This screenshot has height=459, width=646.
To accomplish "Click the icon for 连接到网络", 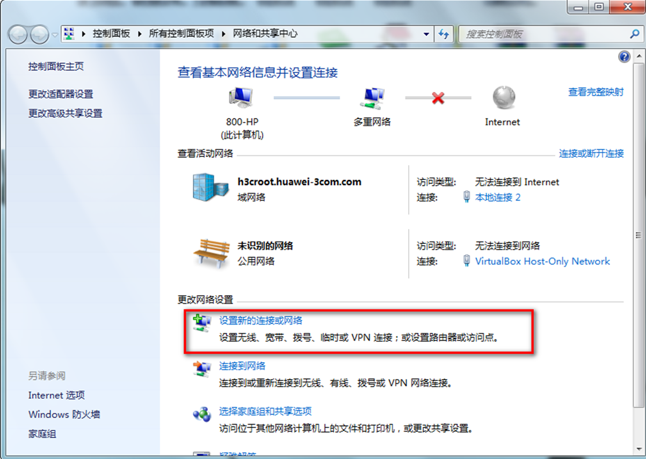I will pos(201,369).
